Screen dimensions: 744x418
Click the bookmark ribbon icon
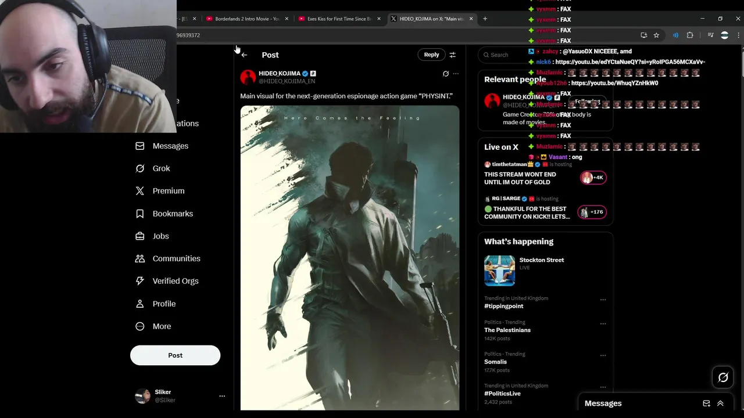139,214
